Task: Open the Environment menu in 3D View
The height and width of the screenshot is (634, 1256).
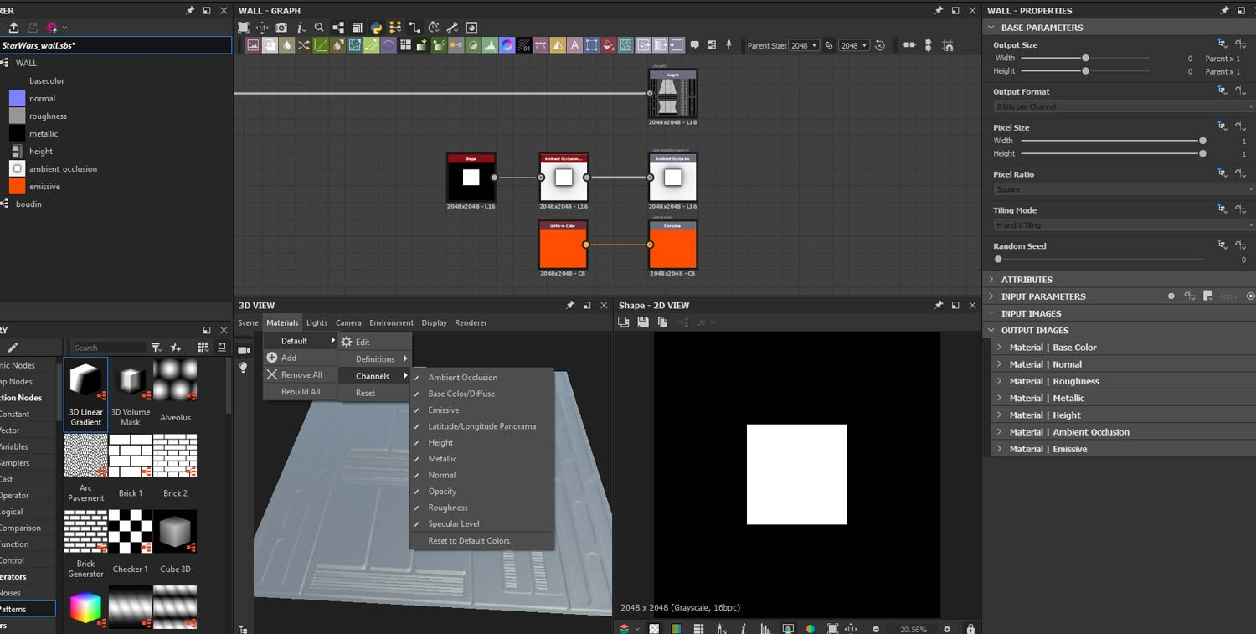Action: coord(391,322)
